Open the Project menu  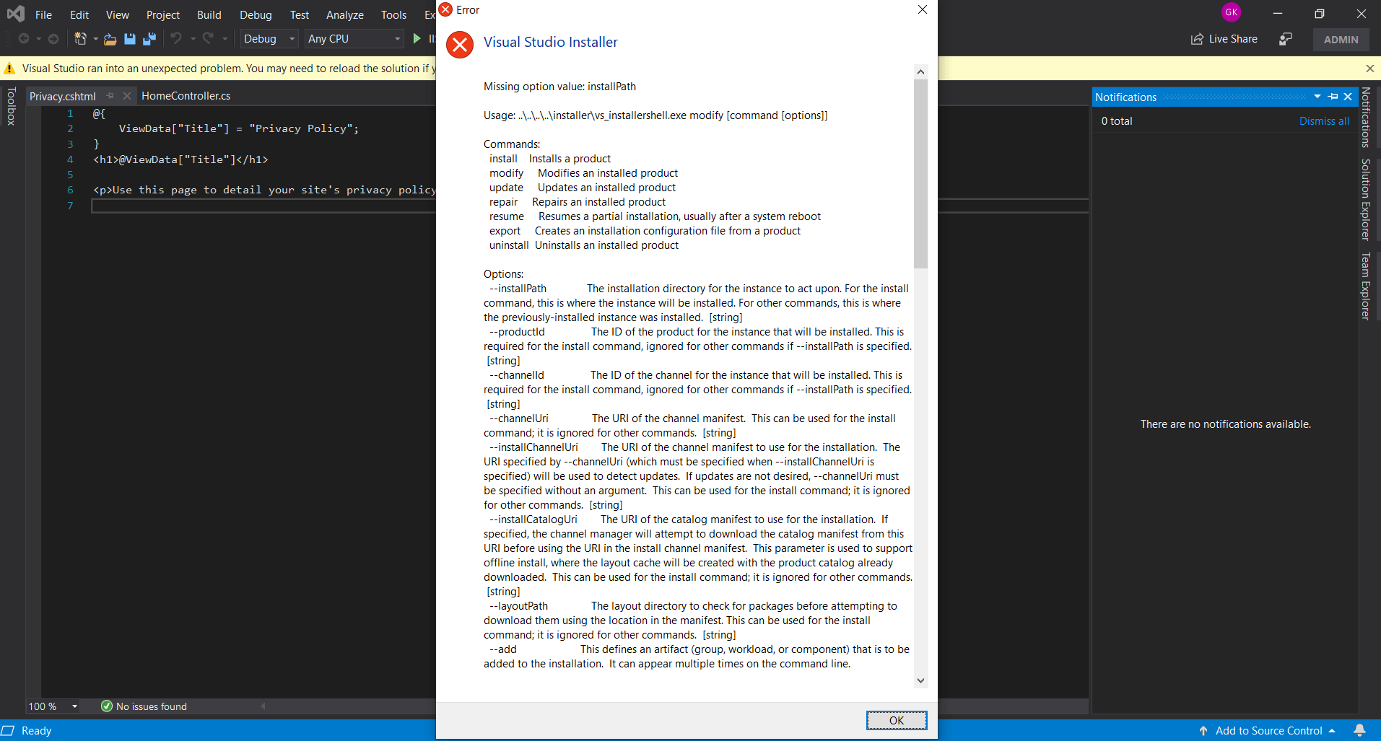tap(163, 14)
